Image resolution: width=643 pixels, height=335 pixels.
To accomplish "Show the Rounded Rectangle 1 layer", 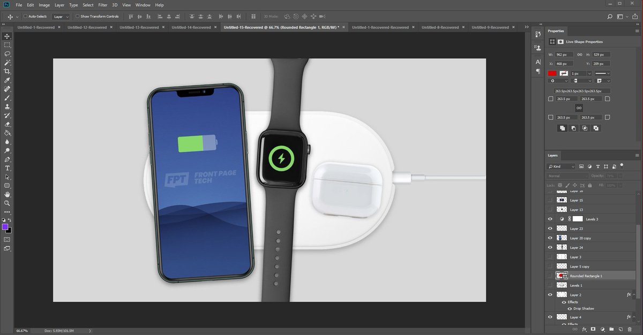I will (x=550, y=276).
